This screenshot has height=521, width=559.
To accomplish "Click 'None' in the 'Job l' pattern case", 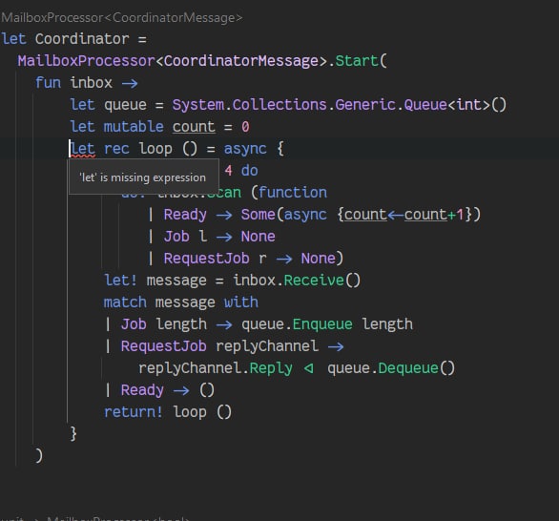I will pos(259,237).
